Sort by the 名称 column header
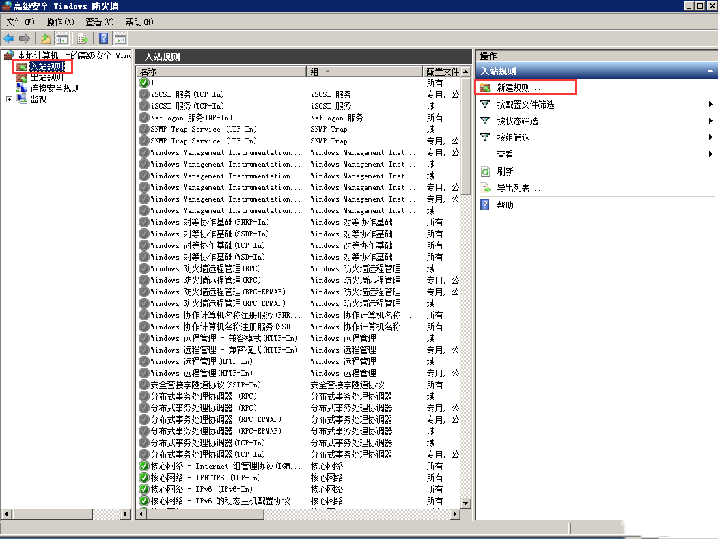Screen dimensions: 718x539 point(221,72)
